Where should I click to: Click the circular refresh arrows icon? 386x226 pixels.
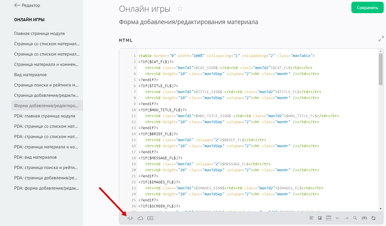tap(373, 218)
